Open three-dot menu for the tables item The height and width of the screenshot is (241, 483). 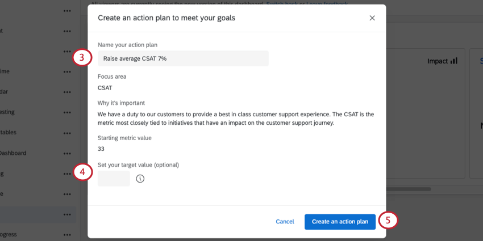pyautogui.click(x=68, y=133)
